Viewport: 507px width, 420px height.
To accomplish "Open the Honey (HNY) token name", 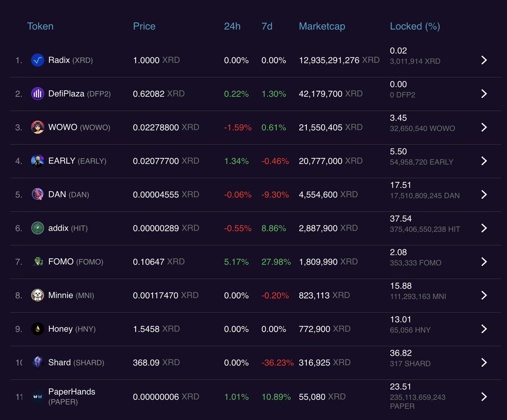I will 72,329.
